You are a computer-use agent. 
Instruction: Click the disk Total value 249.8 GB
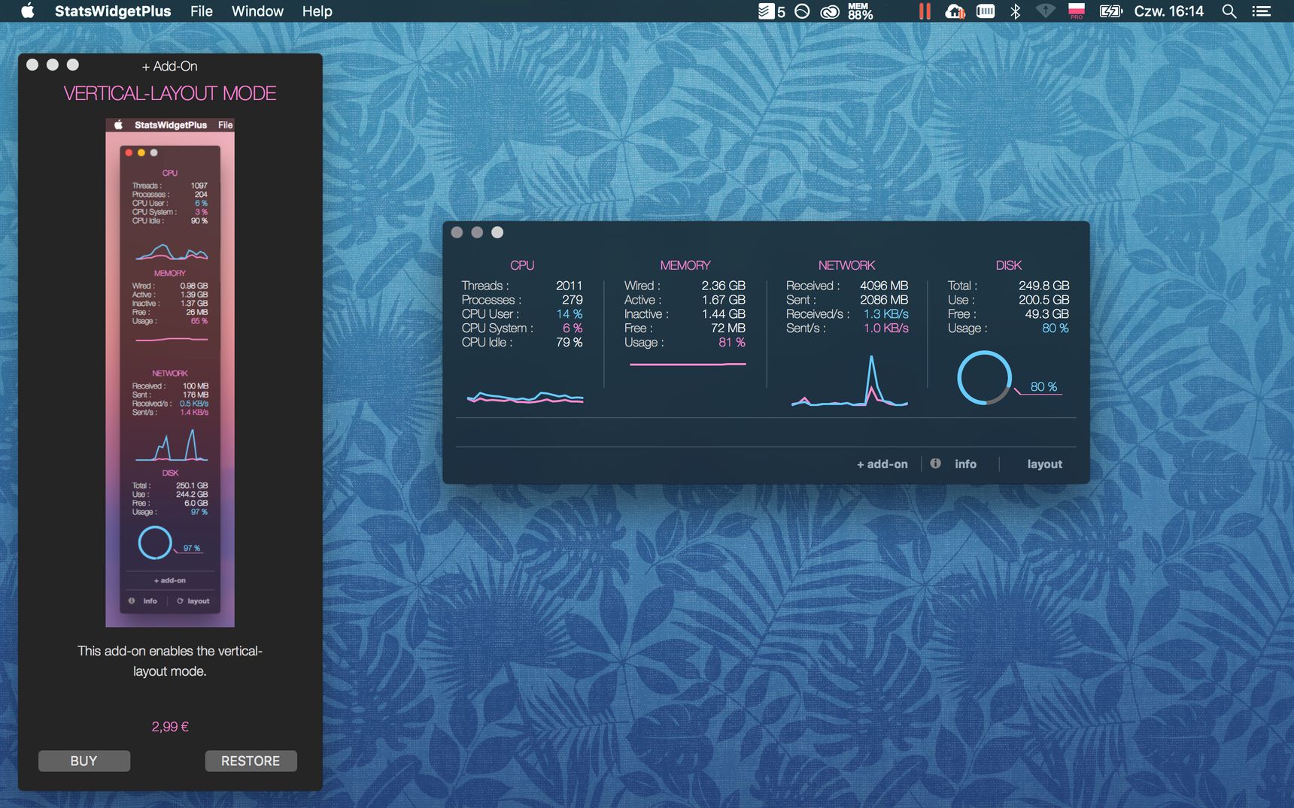click(x=1044, y=286)
